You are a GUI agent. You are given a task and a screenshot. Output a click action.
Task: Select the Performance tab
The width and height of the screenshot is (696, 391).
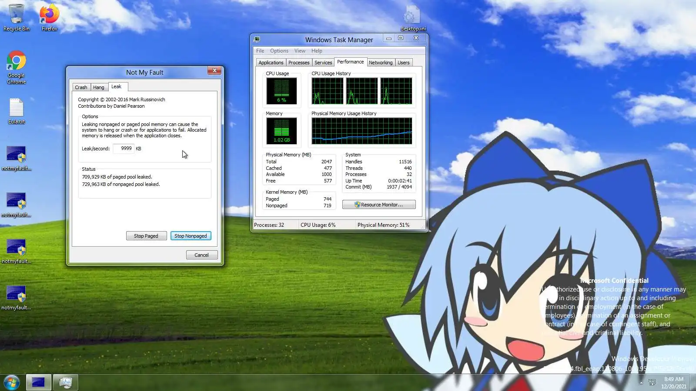coord(351,62)
